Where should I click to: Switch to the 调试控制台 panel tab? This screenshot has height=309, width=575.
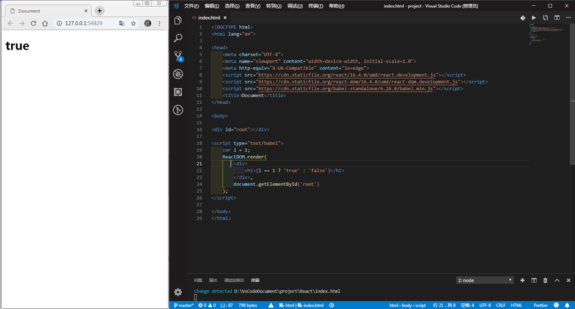point(234,281)
